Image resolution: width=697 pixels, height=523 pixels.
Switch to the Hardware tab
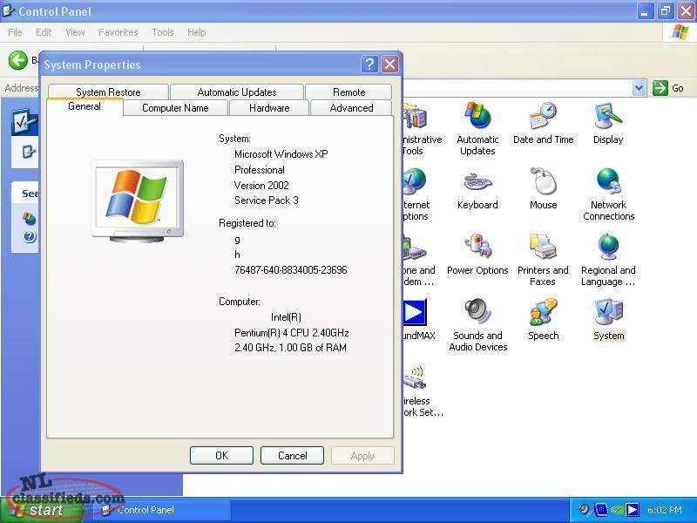(x=269, y=107)
